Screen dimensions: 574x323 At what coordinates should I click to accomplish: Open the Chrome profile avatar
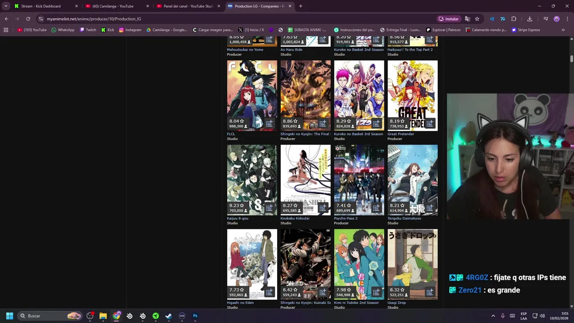557,19
